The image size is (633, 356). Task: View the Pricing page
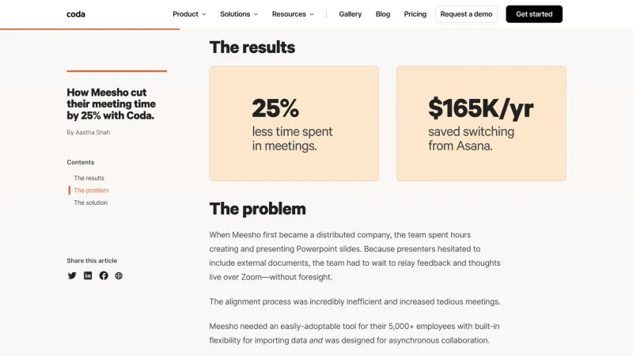click(x=415, y=14)
